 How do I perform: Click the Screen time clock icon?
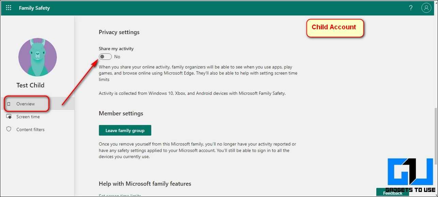pos(9,117)
